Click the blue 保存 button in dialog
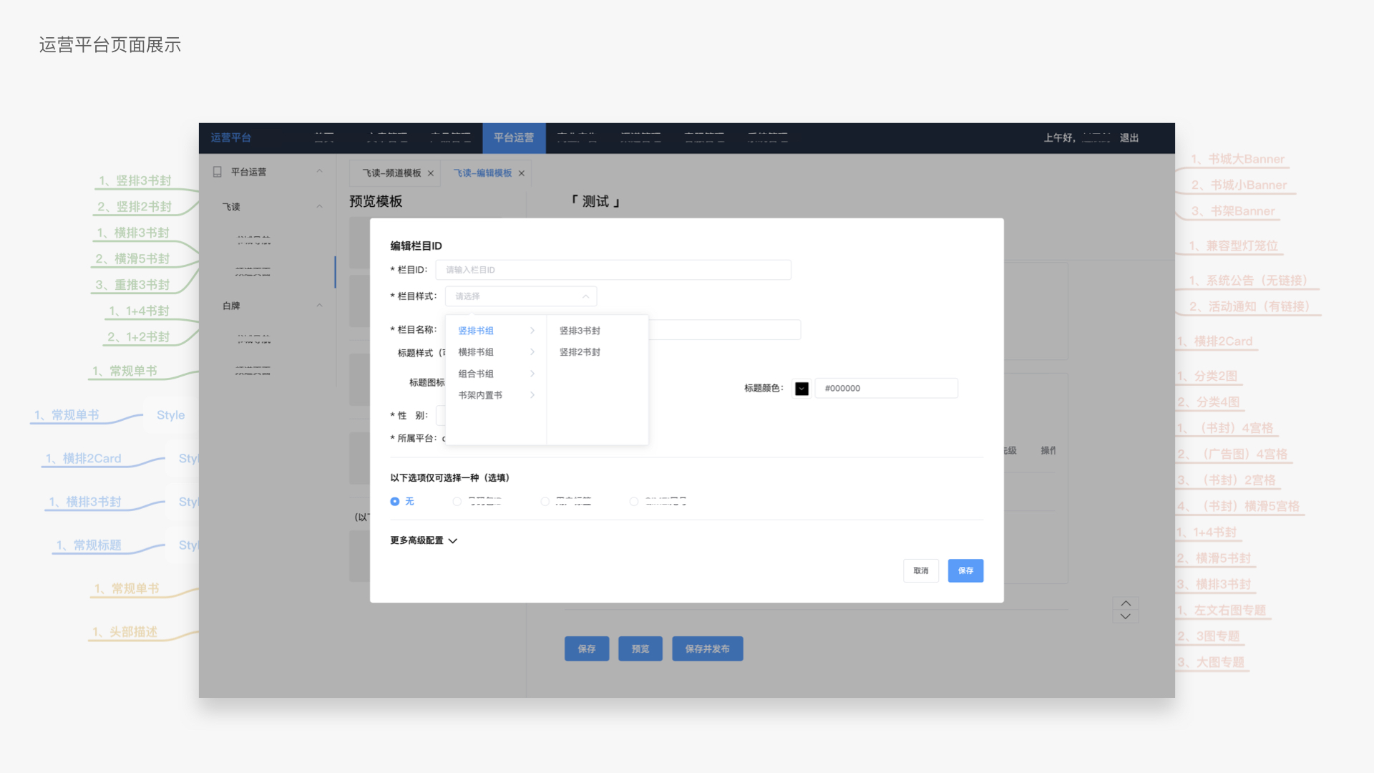The height and width of the screenshot is (773, 1374). point(965,570)
